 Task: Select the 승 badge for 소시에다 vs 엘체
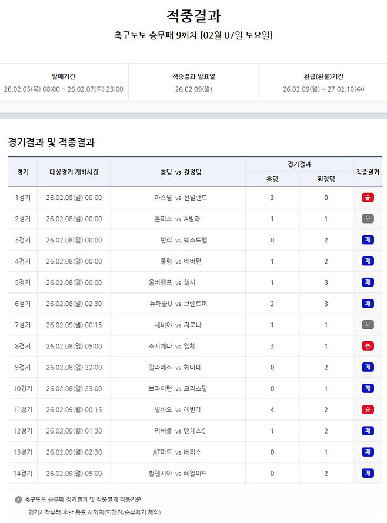pos(368,346)
